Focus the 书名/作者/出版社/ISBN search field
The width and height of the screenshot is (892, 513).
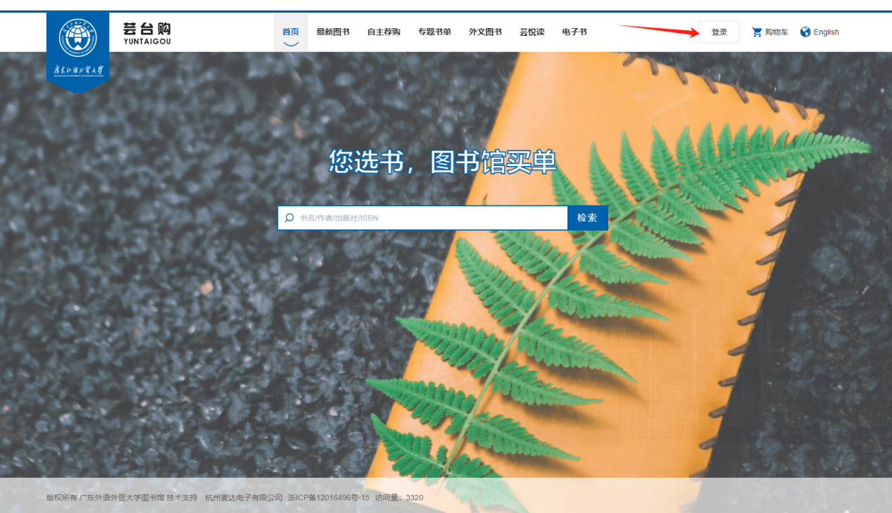pos(429,218)
